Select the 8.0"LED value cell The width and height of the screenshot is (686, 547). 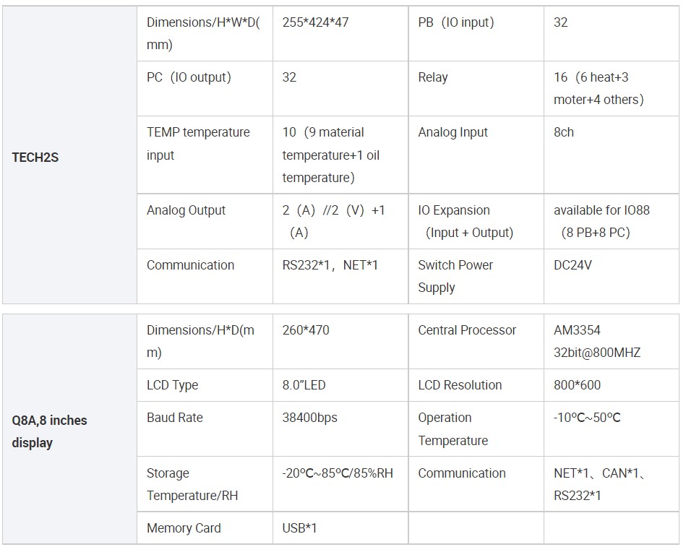tap(304, 385)
